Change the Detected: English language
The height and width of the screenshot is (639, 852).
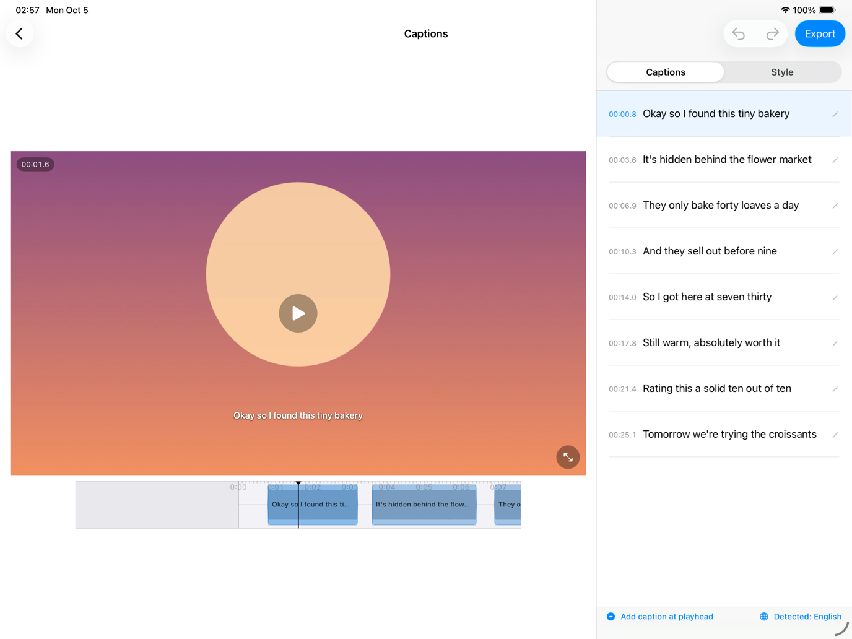tap(801, 617)
